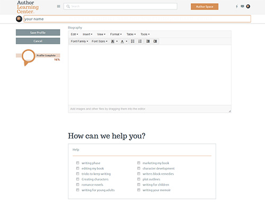Open the hamburger menu icon
Viewport: 265px width, 202px height.
pos(59,6)
